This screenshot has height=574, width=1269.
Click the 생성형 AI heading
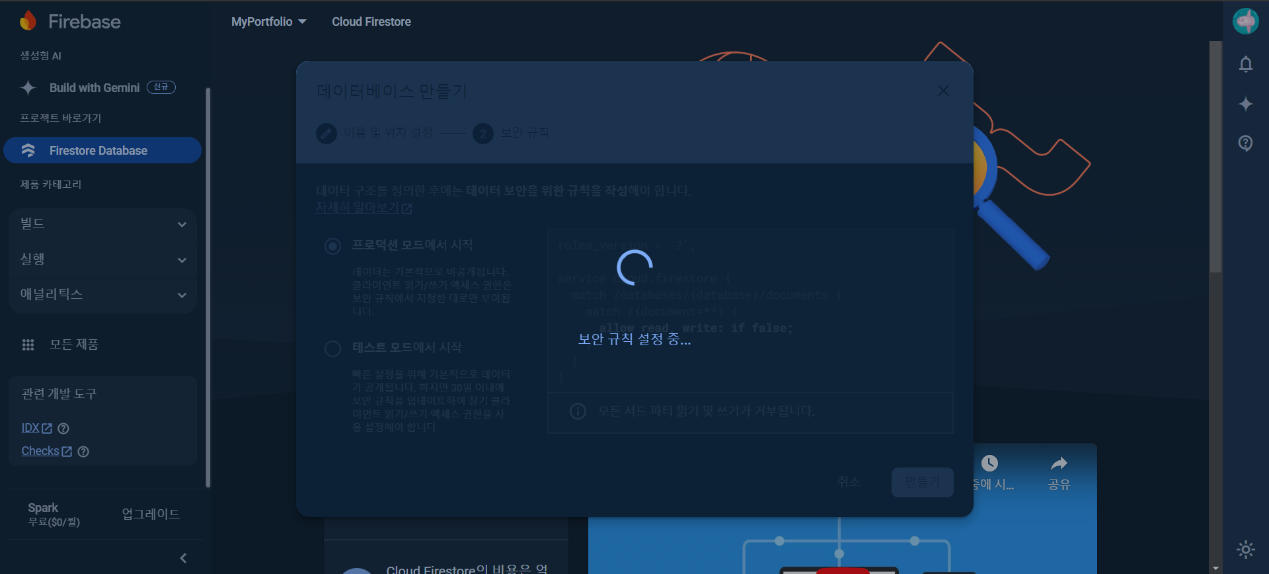(40, 56)
